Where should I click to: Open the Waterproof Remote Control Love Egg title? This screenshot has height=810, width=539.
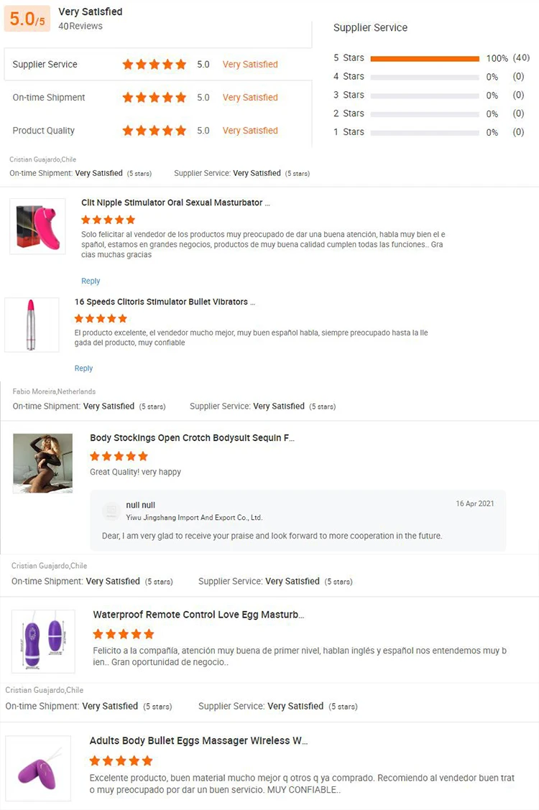(x=198, y=615)
